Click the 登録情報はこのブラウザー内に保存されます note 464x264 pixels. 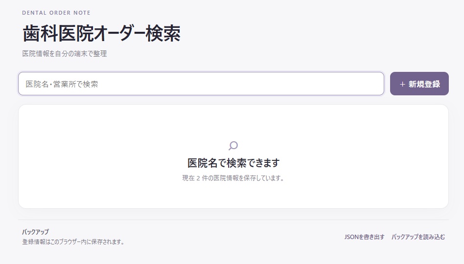click(x=73, y=242)
